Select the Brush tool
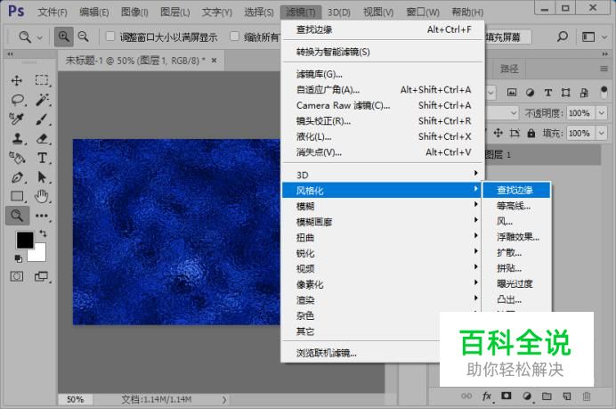The image size is (616, 409). (x=42, y=119)
